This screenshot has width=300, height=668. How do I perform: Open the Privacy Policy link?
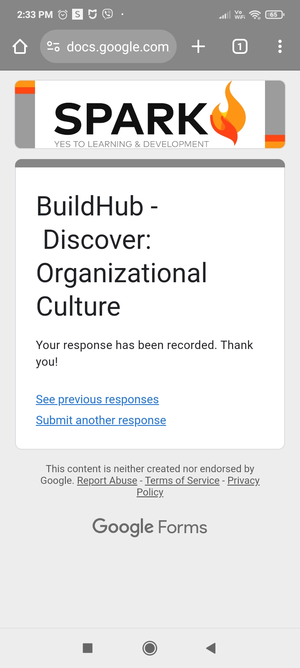[x=243, y=481]
